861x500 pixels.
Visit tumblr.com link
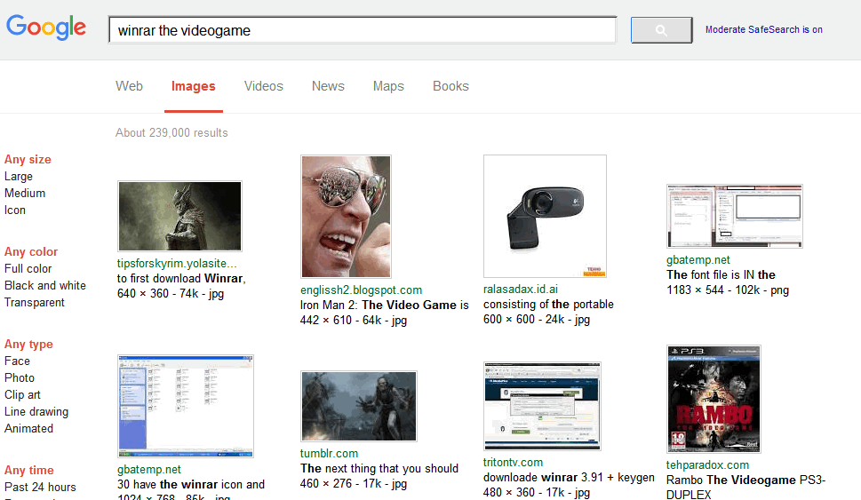click(329, 454)
